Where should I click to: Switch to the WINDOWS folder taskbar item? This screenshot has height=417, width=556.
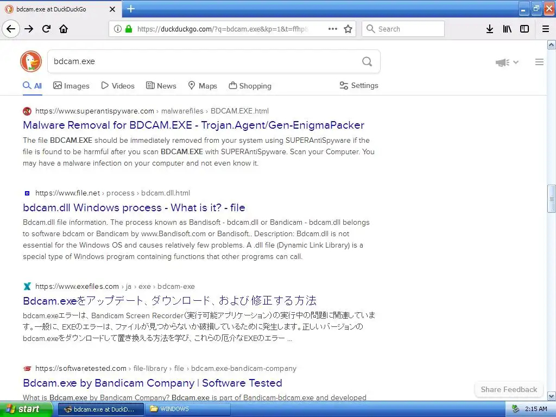point(188,409)
